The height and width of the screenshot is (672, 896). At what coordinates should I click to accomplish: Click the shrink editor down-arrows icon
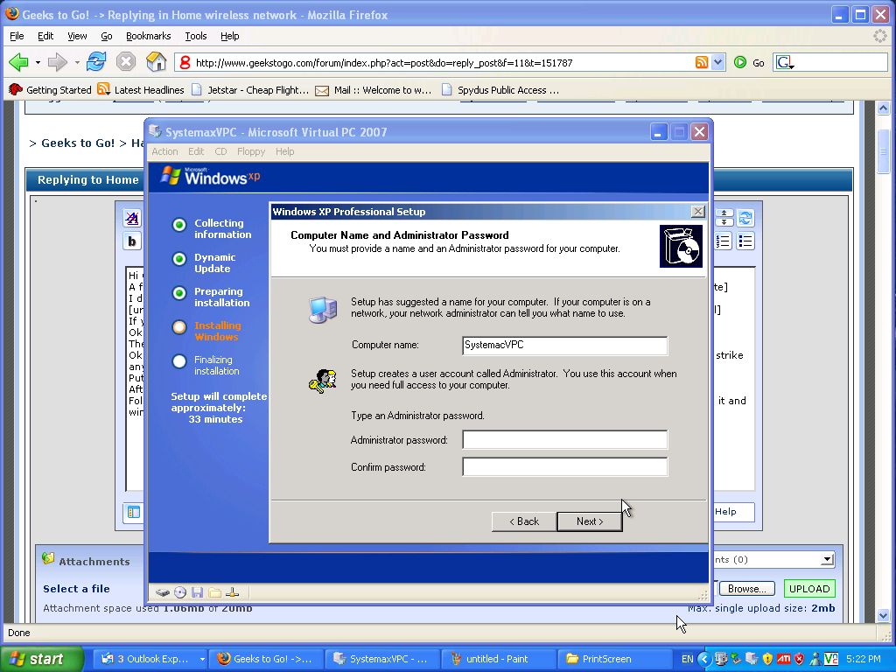[x=724, y=221]
